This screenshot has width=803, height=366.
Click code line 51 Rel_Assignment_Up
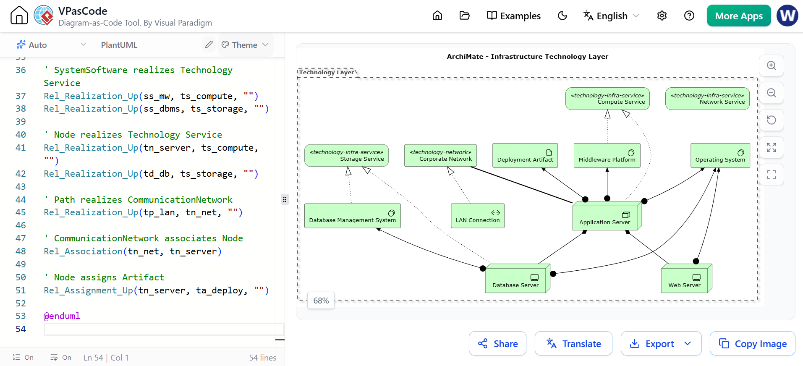pos(156,290)
